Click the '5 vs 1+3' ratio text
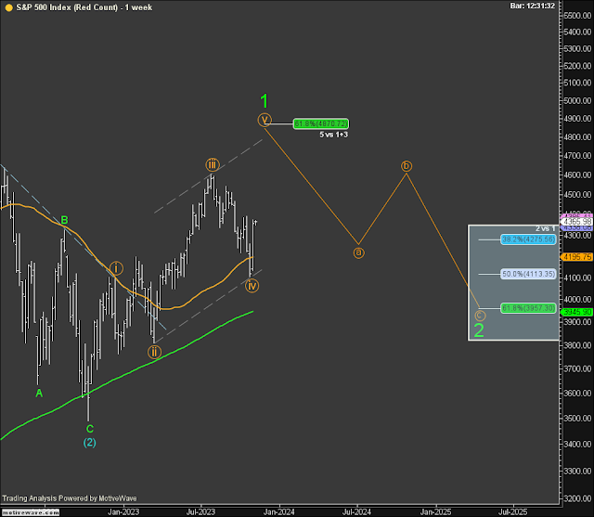594x517 pixels. [x=333, y=135]
